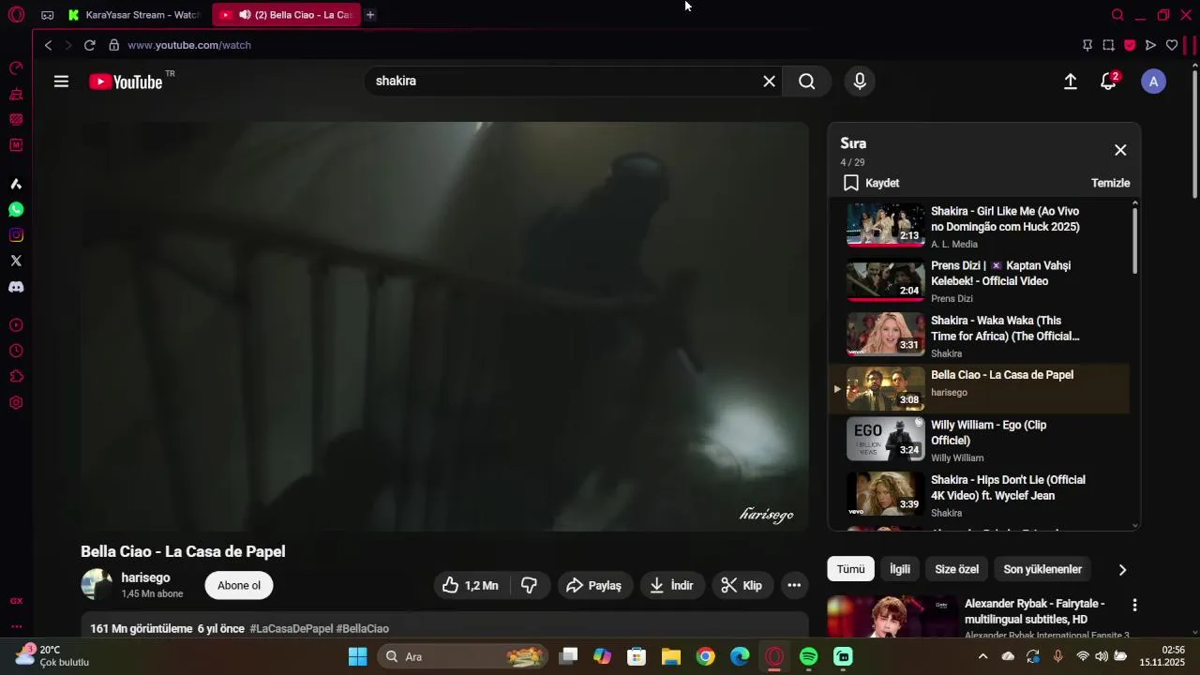
Task: Like the Bella Ciao video
Action: pyautogui.click(x=470, y=585)
